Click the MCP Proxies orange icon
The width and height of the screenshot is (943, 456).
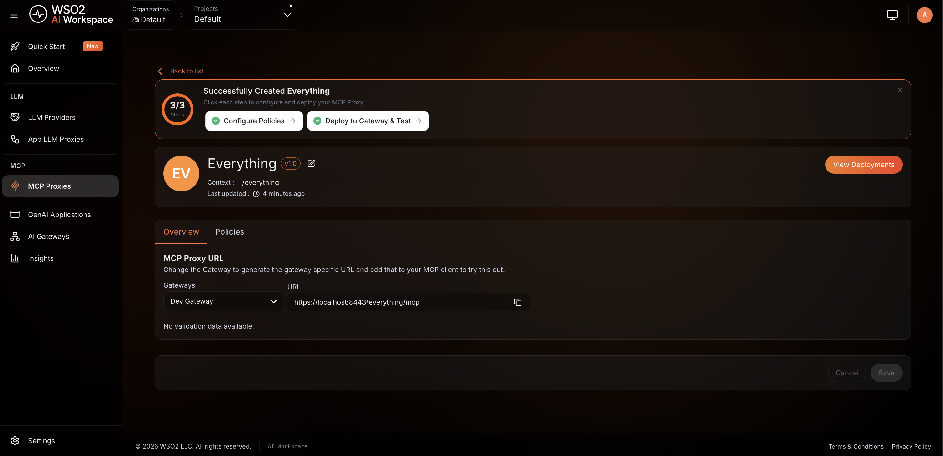coord(15,186)
